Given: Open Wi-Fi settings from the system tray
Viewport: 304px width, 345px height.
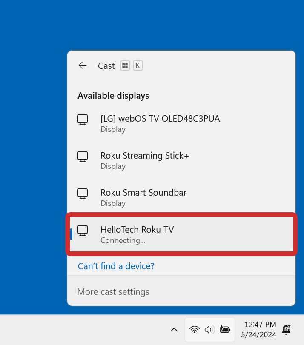Looking at the screenshot, I should (195, 329).
